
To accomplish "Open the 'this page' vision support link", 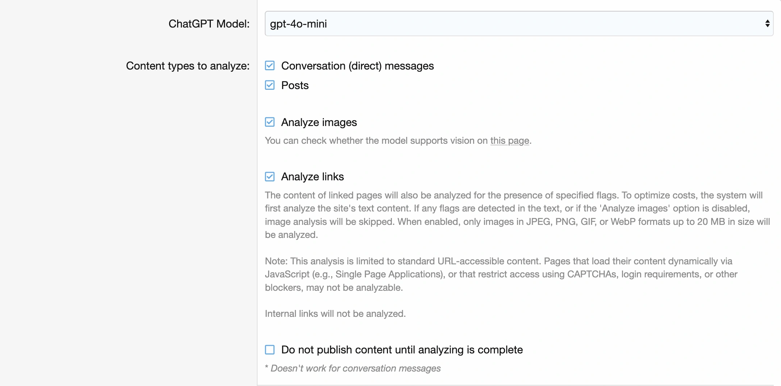I will pos(510,140).
